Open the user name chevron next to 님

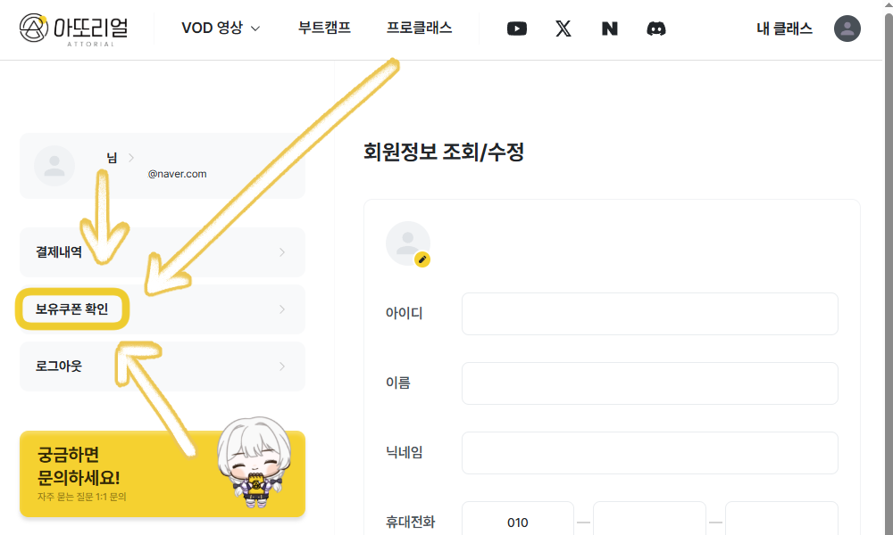(131, 158)
